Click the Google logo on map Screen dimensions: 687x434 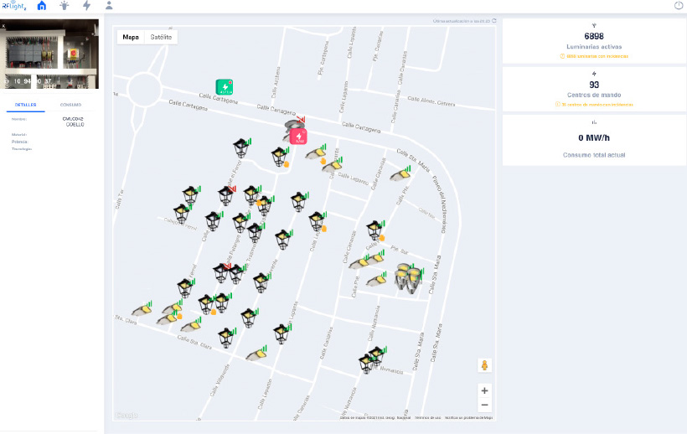(x=127, y=416)
